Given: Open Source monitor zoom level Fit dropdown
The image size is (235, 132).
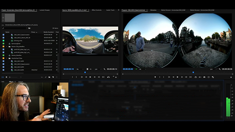Looking at the screenshot, I should pyautogui.click(x=80, y=69).
